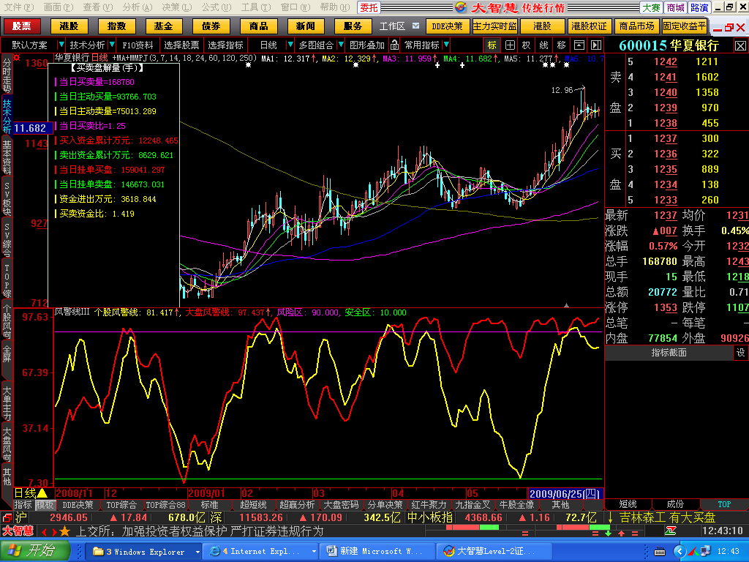Click the 2009/06/25(四) date marker
Image resolution: width=749 pixels, height=562 pixels.
(565, 493)
